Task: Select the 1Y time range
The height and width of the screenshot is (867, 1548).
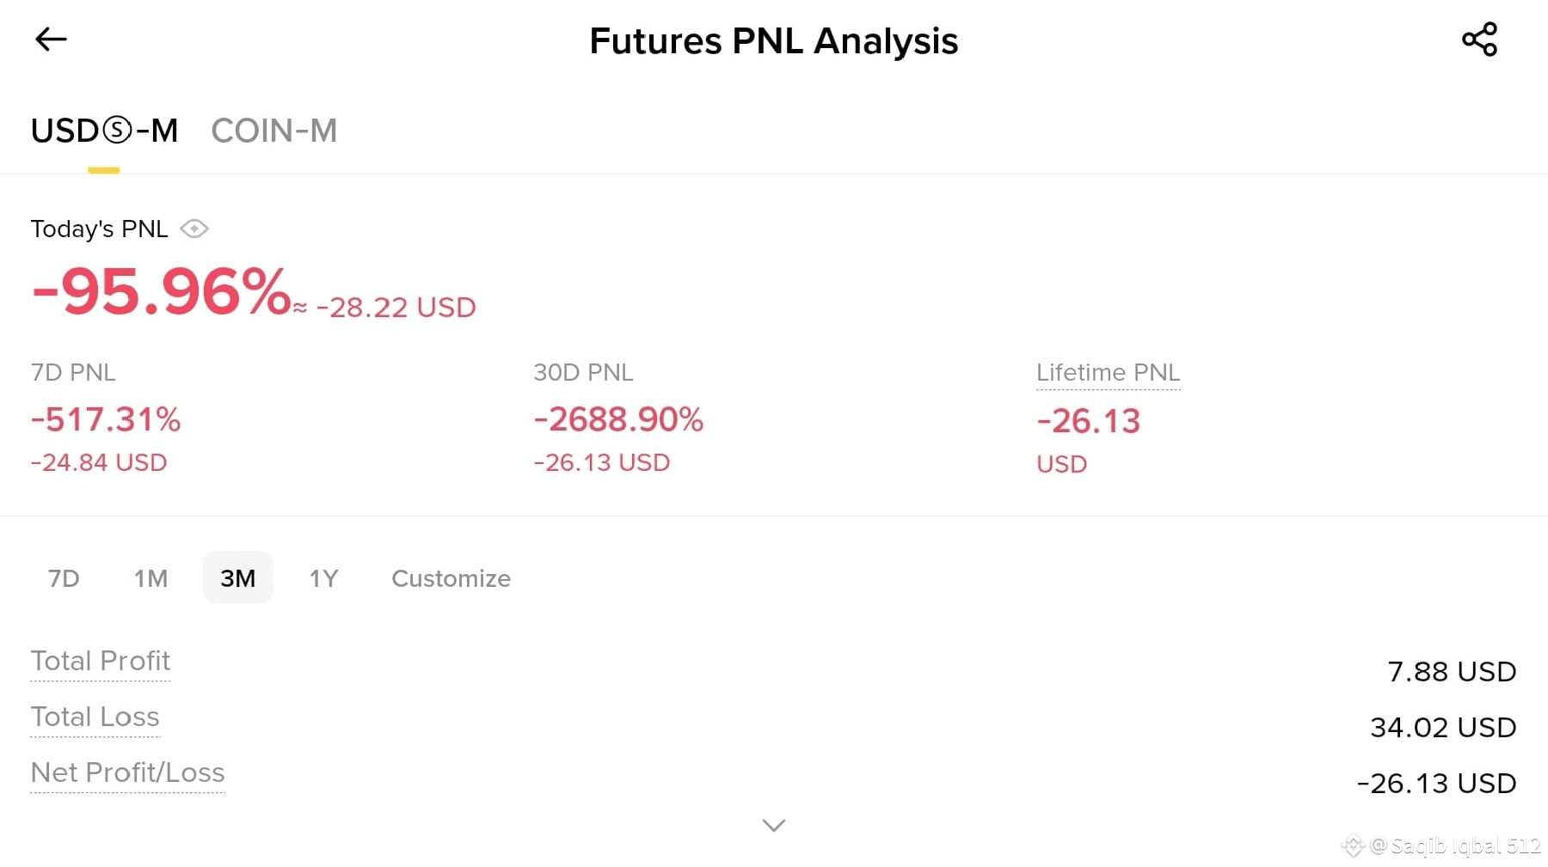Action: pyautogui.click(x=323, y=578)
